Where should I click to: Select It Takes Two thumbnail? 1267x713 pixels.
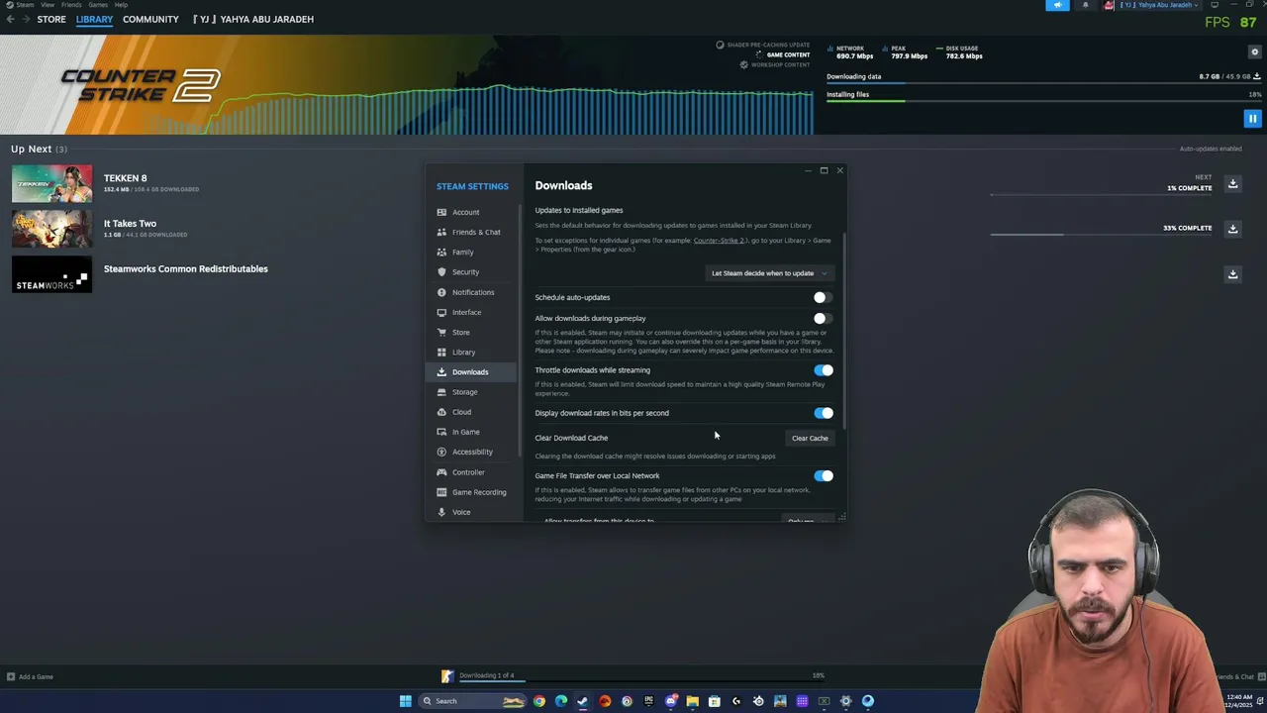coord(51,229)
